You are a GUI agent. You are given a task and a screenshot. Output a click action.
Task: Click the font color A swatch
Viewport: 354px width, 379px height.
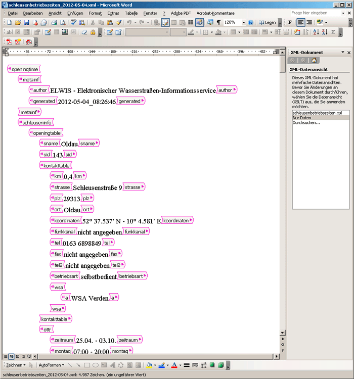[x=174, y=365]
